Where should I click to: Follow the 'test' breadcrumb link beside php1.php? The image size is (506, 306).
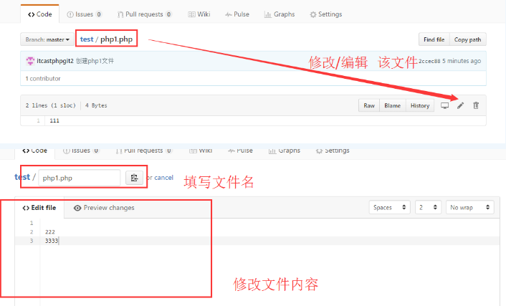click(87, 39)
